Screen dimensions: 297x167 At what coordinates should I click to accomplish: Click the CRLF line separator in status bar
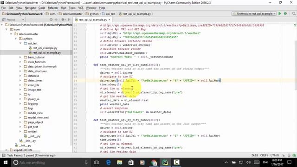pyautogui.click(x=264, y=155)
